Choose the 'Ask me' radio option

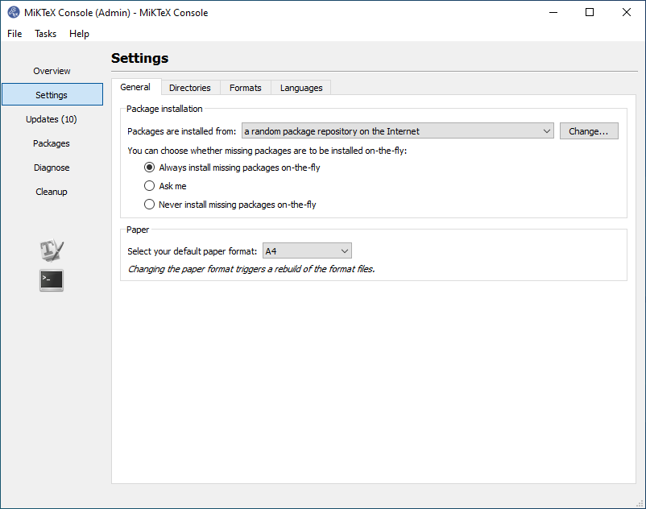(149, 186)
